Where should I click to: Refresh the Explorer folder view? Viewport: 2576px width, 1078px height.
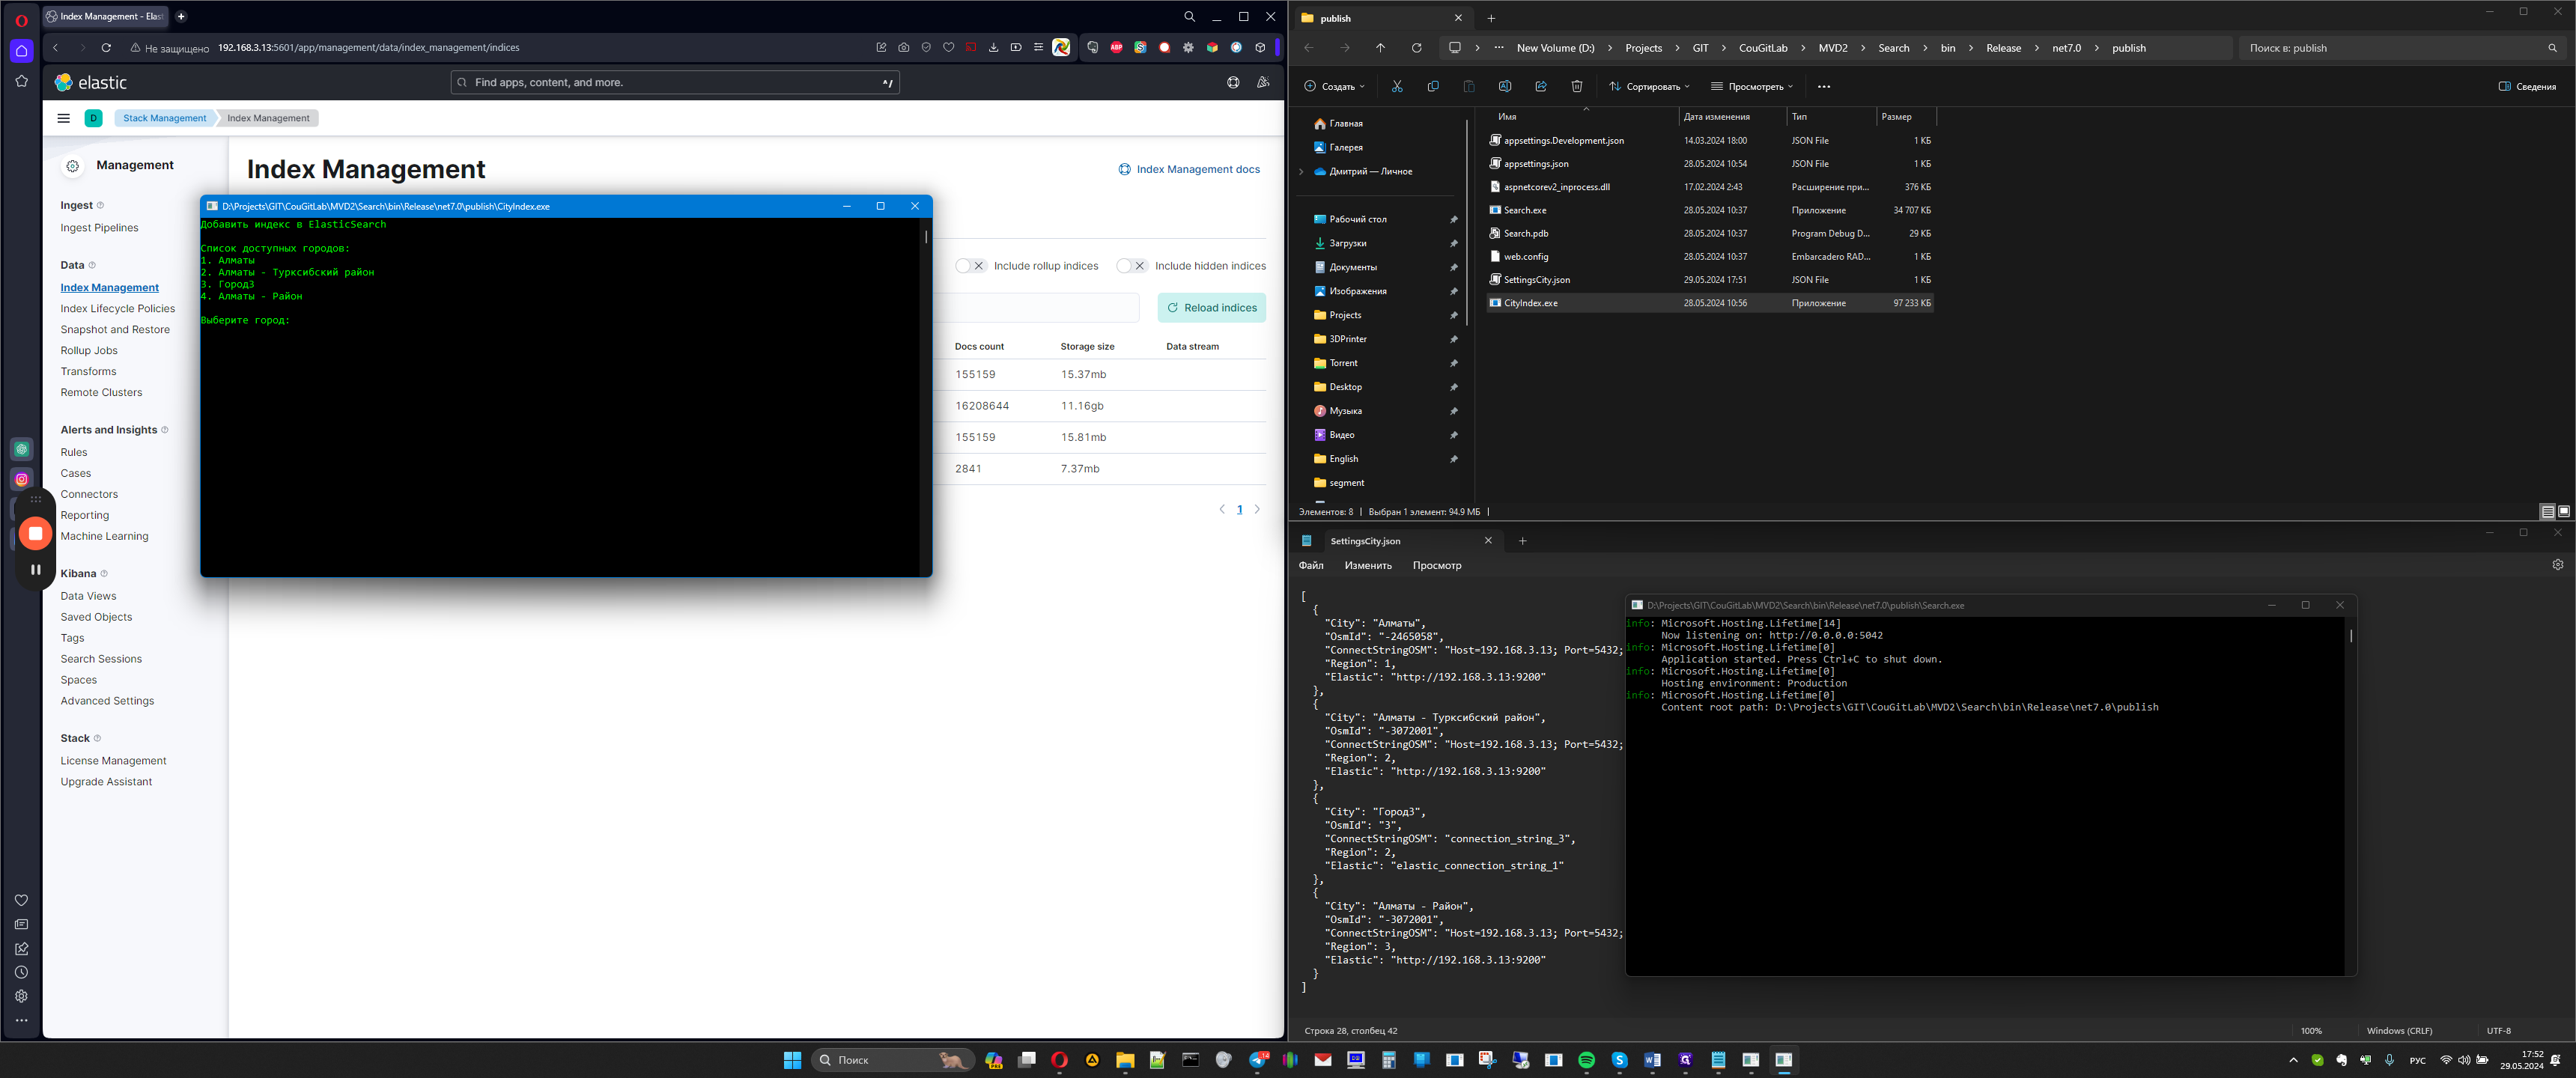(1416, 47)
